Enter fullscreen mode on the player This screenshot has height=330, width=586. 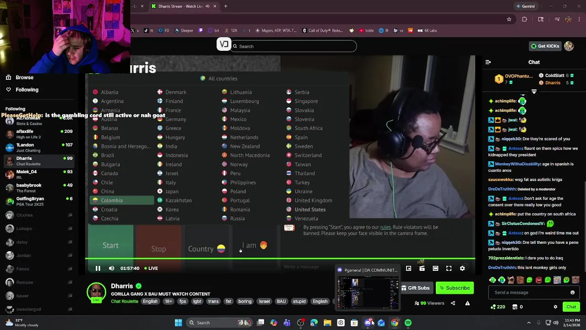click(449, 269)
